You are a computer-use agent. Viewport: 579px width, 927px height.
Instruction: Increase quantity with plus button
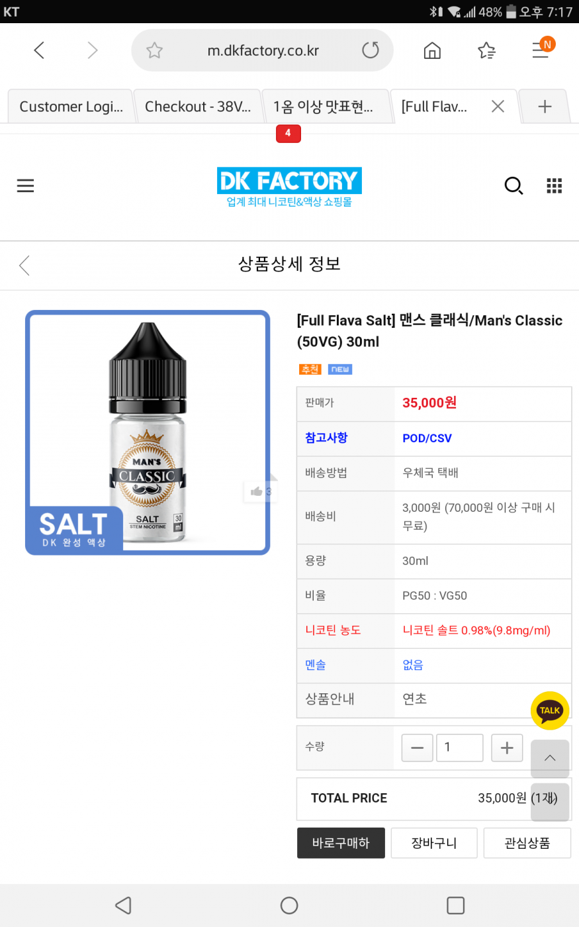point(507,748)
